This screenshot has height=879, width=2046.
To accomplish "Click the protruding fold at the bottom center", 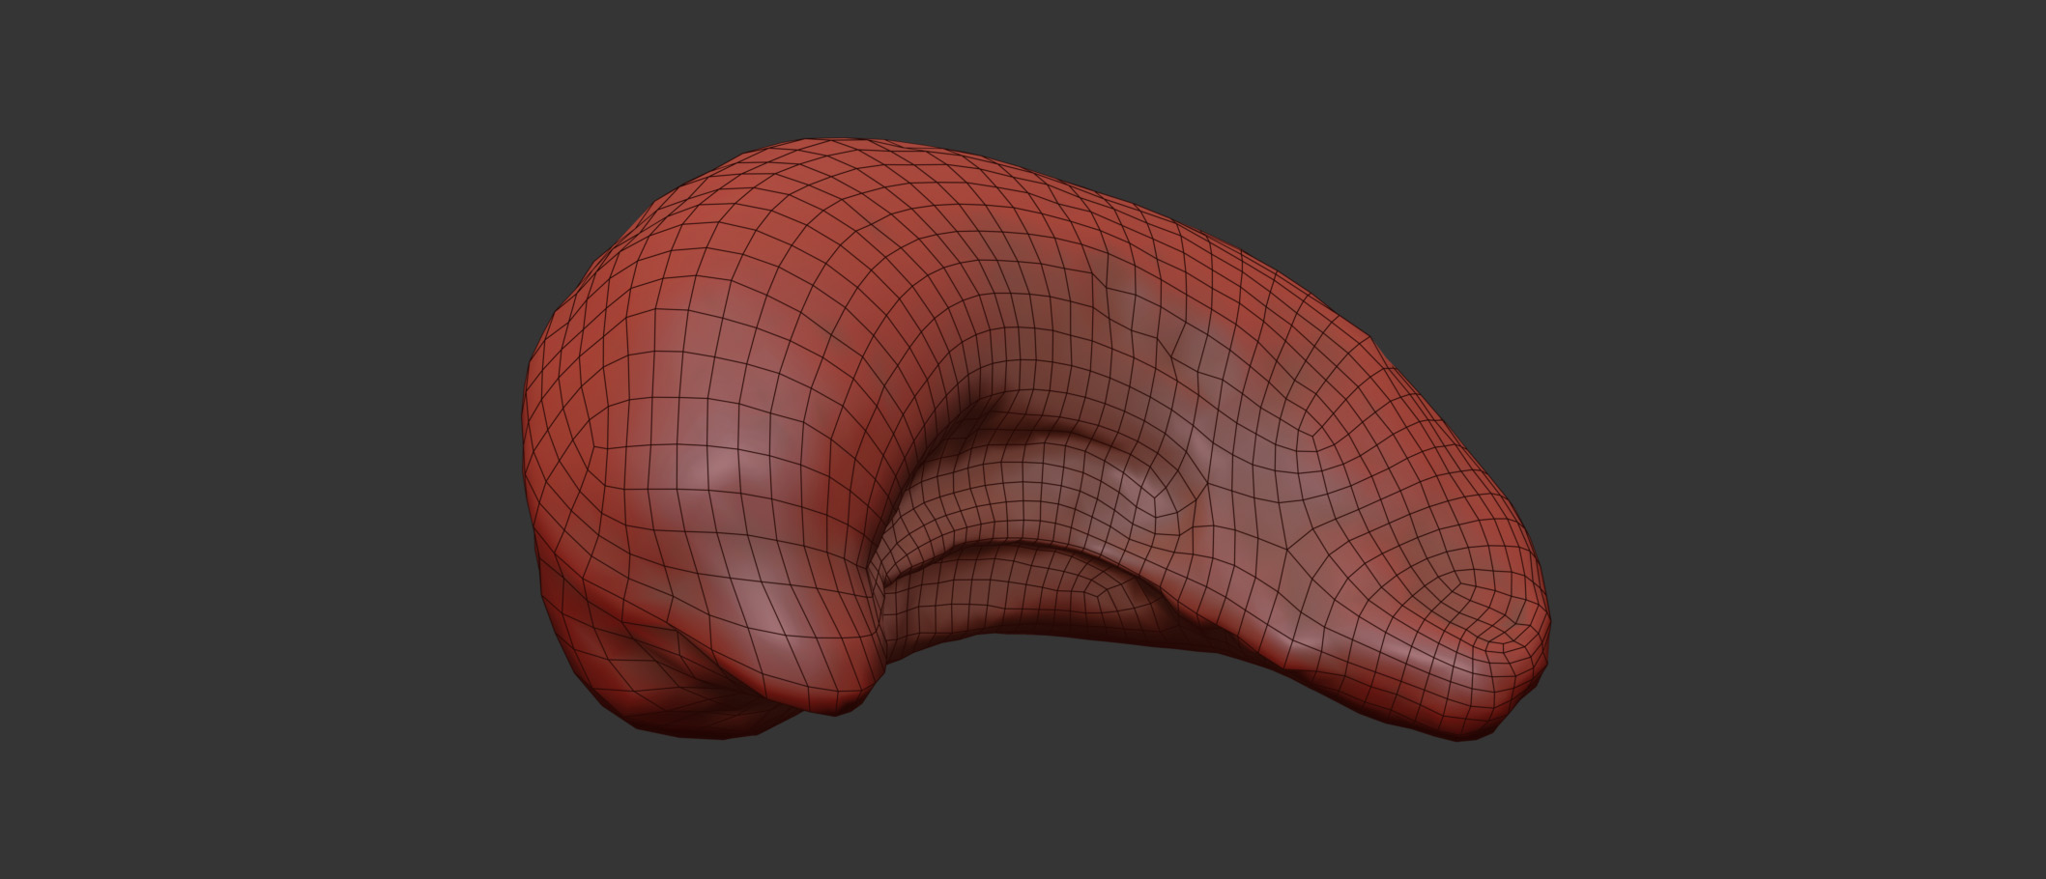I will point(850,676).
